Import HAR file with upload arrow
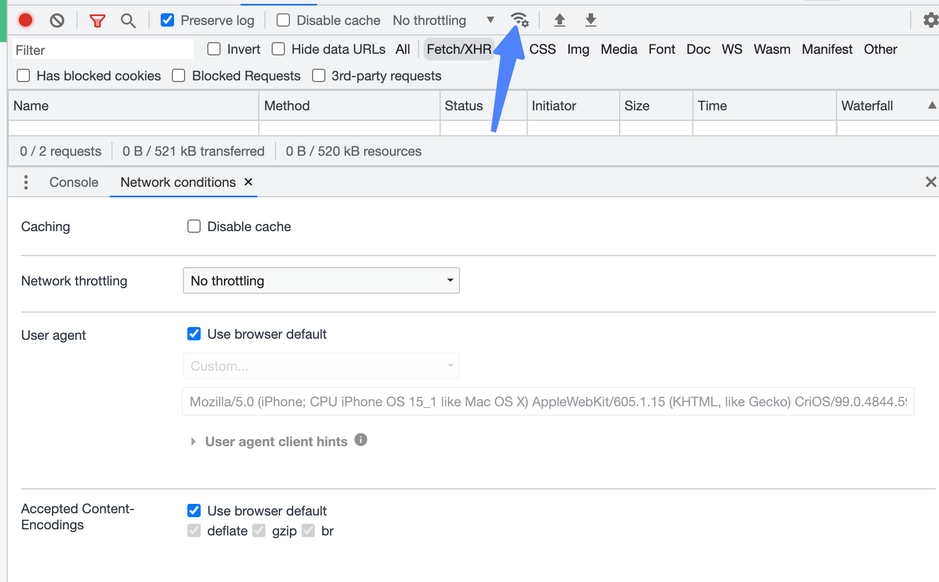939x582 pixels. (560, 21)
